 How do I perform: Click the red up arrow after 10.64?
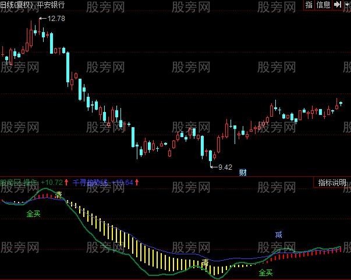click(137, 183)
